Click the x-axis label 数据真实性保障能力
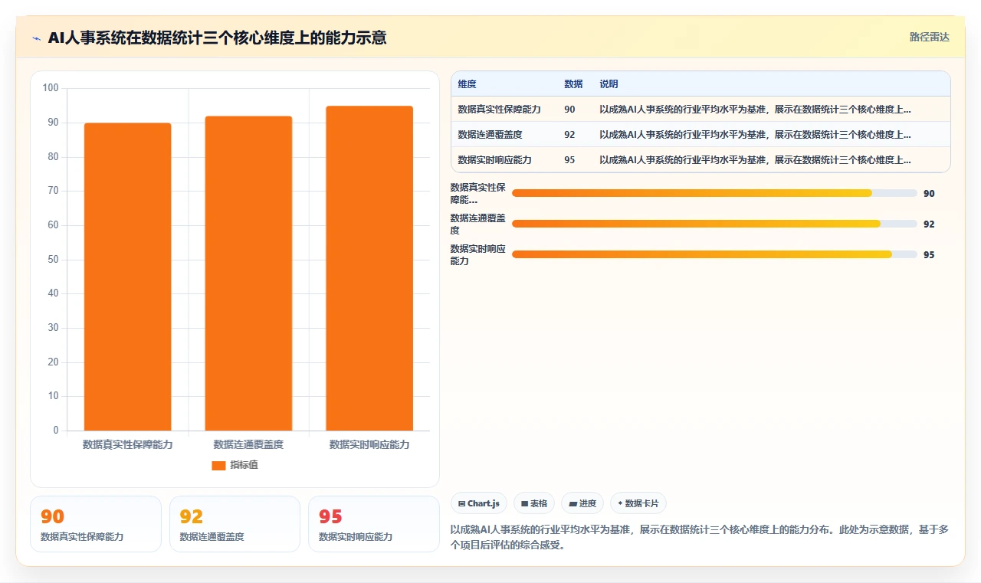 click(x=127, y=444)
